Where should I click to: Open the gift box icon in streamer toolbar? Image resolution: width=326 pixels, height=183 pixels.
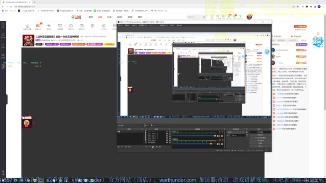click(x=93, y=26)
